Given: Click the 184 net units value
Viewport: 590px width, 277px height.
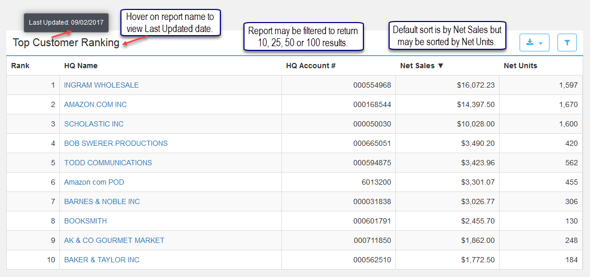Looking at the screenshot, I should [x=571, y=260].
